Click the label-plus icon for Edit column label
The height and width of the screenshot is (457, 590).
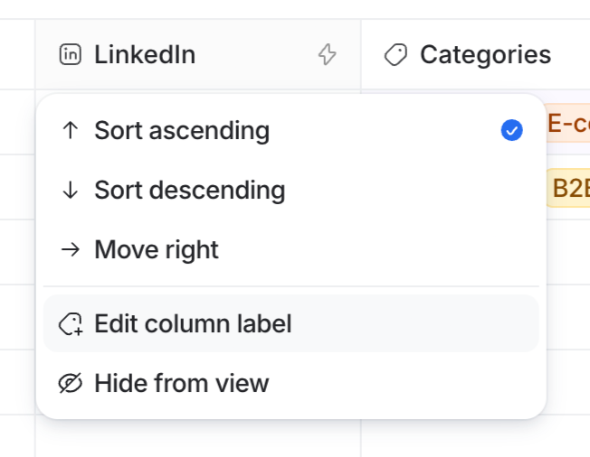click(70, 324)
